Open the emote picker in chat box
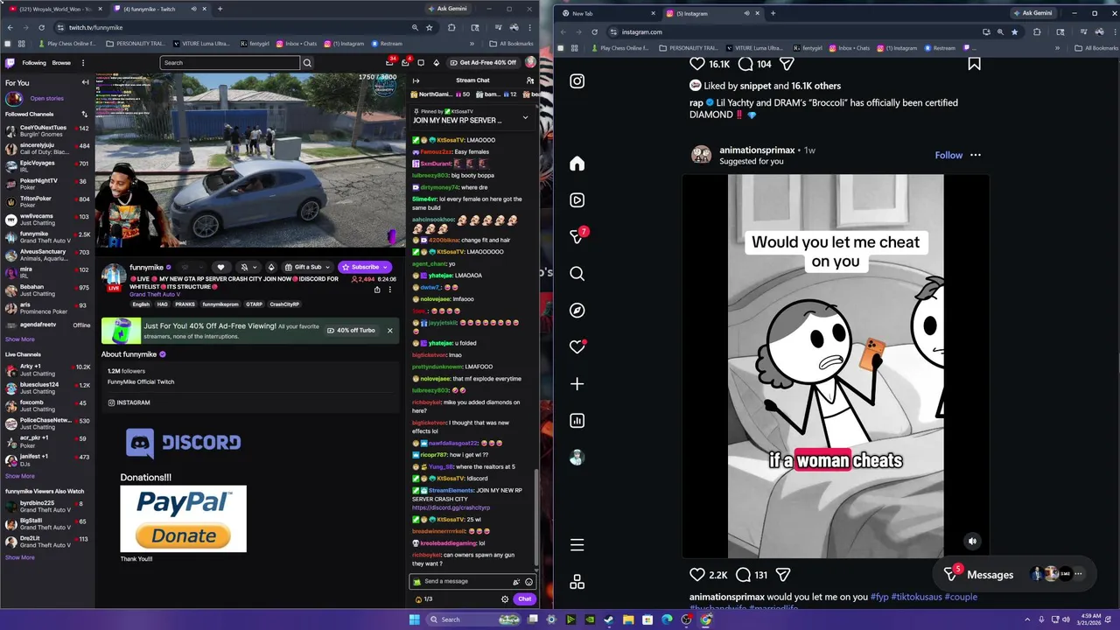The width and height of the screenshot is (1120, 630). [x=528, y=582]
